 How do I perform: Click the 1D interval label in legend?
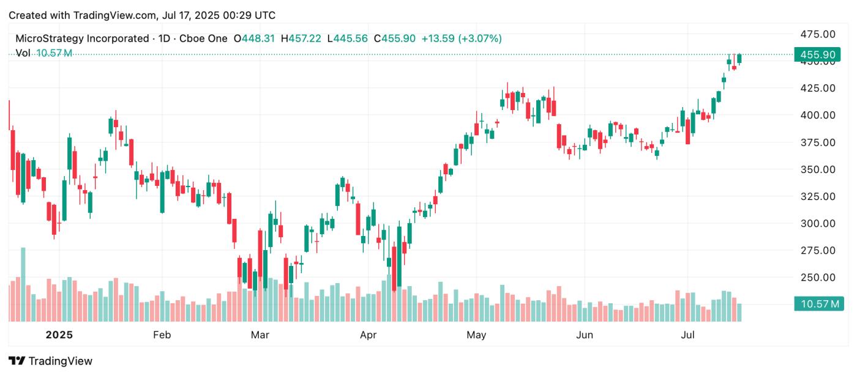(x=163, y=39)
